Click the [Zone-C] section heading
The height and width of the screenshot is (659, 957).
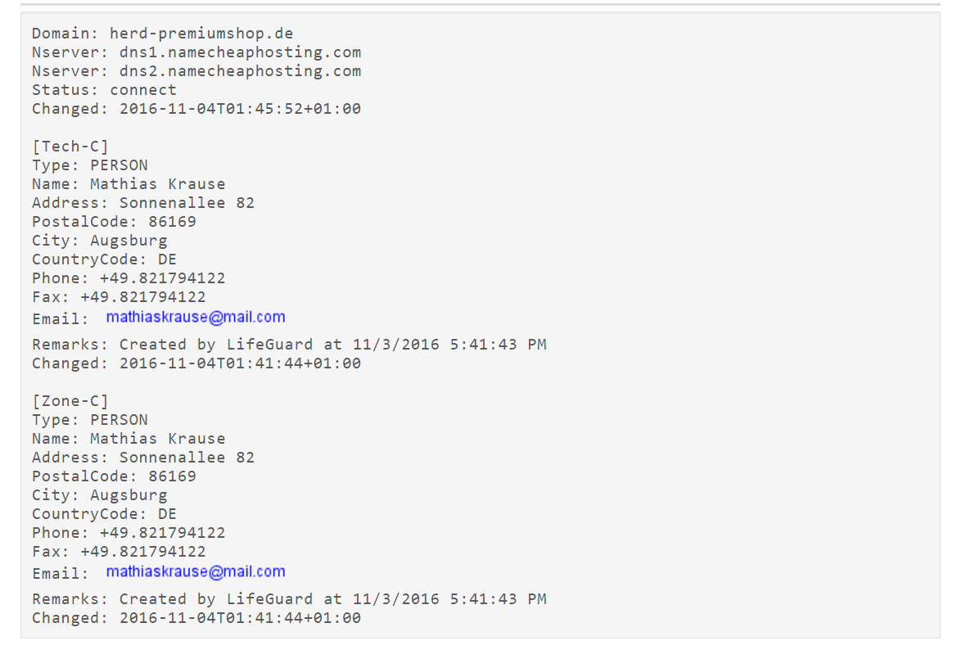70,401
